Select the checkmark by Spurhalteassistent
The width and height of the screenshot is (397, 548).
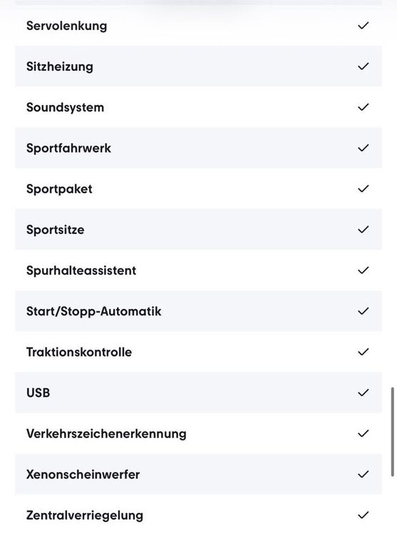[x=363, y=270]
